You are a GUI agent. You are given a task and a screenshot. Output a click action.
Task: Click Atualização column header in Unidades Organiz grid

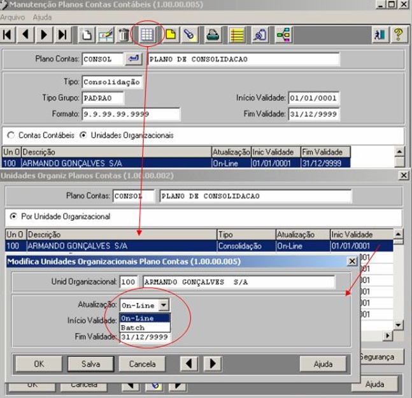[302, 234]
